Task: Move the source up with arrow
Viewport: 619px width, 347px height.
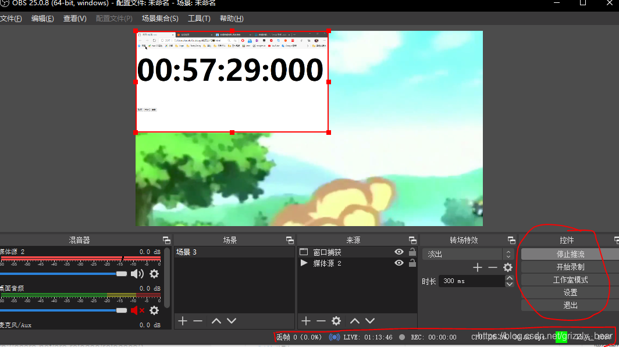Action: click(355, 321)
